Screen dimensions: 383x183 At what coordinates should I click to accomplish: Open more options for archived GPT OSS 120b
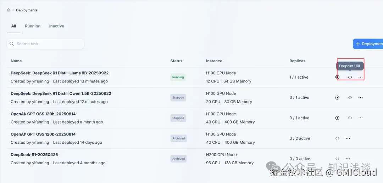[348, 138]
